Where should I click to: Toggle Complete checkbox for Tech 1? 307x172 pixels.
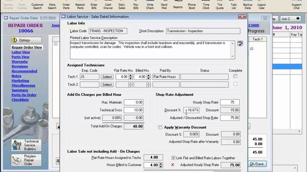236,76
